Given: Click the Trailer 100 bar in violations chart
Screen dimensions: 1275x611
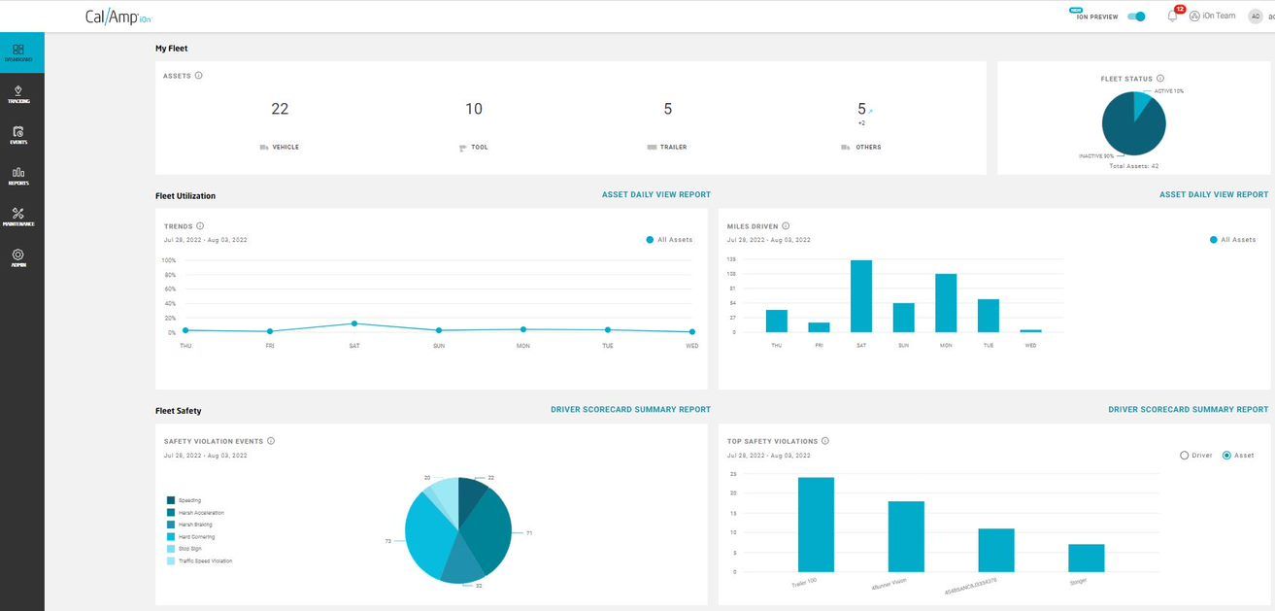Looking at the screenshot, I should tap(816, 525).
